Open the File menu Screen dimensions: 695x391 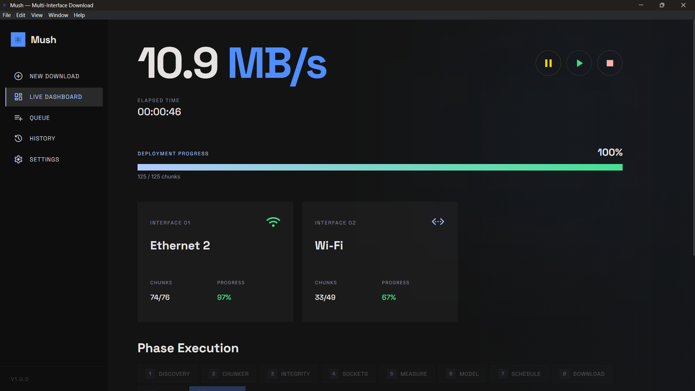pyautogui.click(x=7, y=15)
